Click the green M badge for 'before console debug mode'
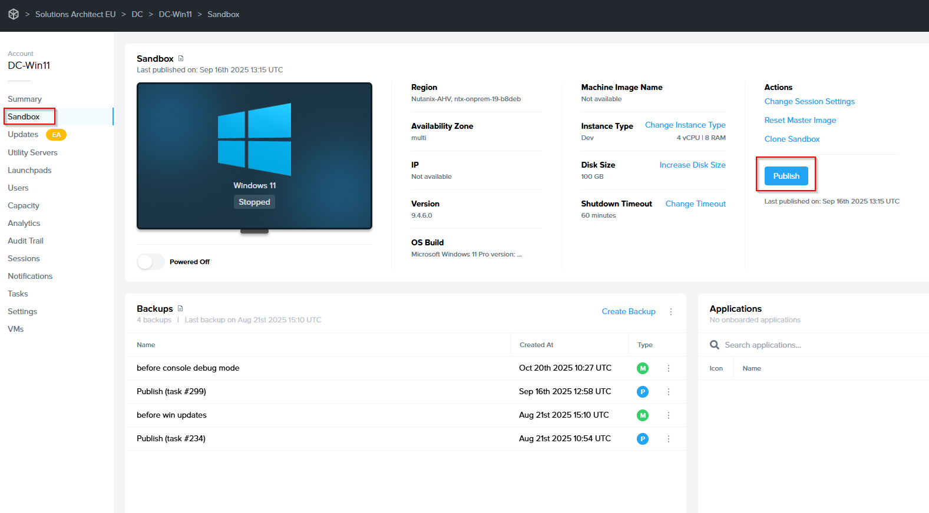The image size is (929, 513). pos(642,368)
